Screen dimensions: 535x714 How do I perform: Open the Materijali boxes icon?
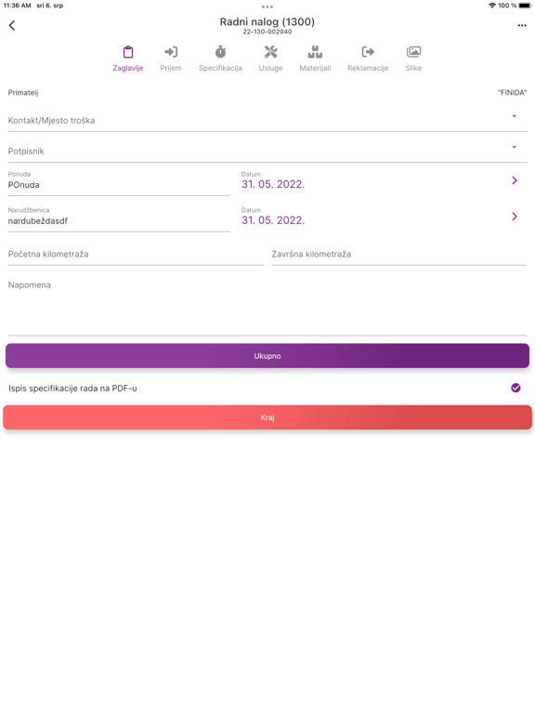315,52
